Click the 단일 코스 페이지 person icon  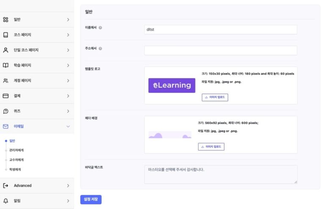point(6,50)
